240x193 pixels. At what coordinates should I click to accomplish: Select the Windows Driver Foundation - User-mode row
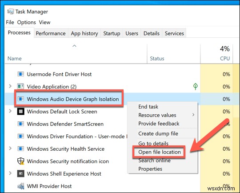pyautogui.click(x=122, y=137)
